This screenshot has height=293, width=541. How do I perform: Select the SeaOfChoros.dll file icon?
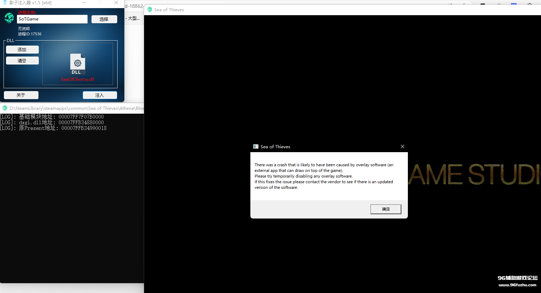pos(77,64)
